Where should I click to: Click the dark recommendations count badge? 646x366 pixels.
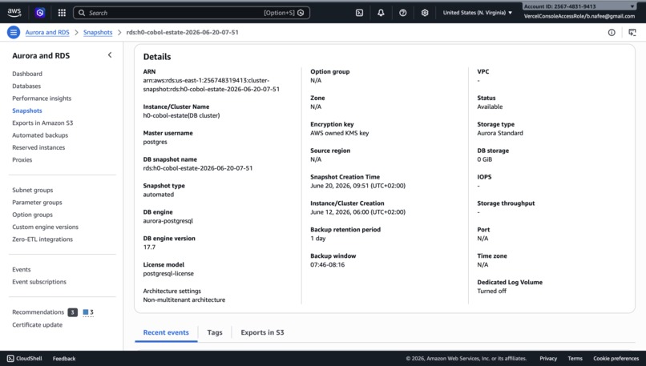point(72,312)
